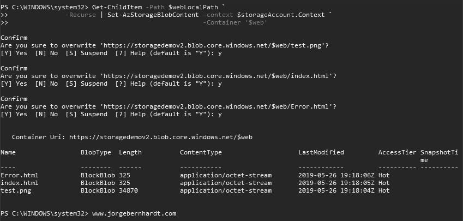Click the AccessTier column header
Image resolution: width=463 pixels, height=221 pixels.
398,152
